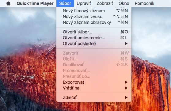Expand the Vrátiť na submenu
Screen dimensions: 171x111
pos(94,88)
